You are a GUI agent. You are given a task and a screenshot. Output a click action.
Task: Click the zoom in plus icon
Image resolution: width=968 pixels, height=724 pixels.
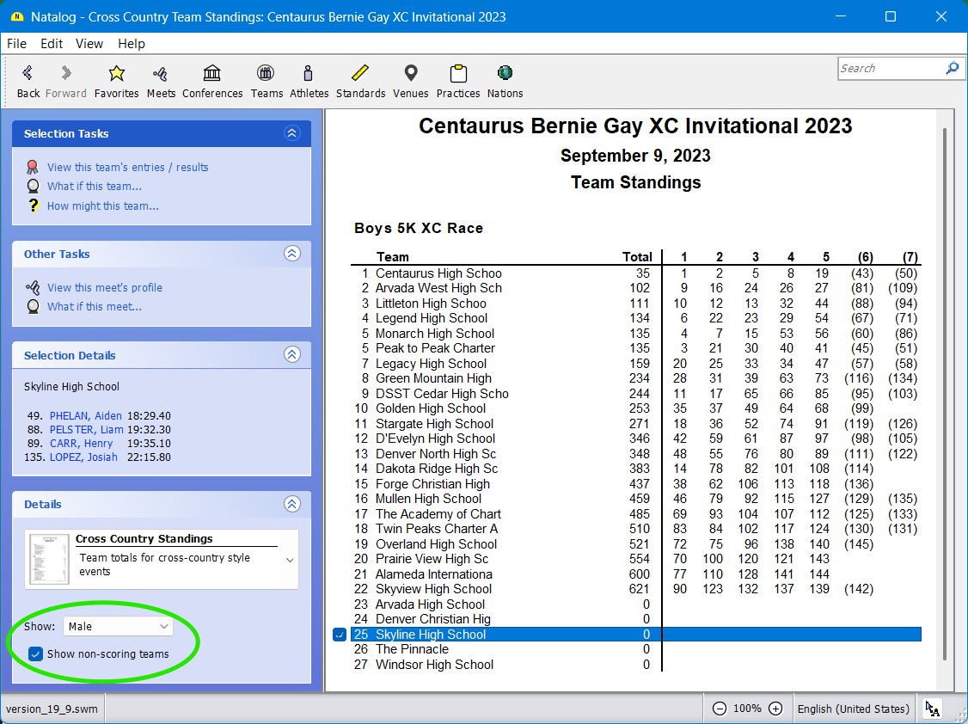tap(776, 709)
